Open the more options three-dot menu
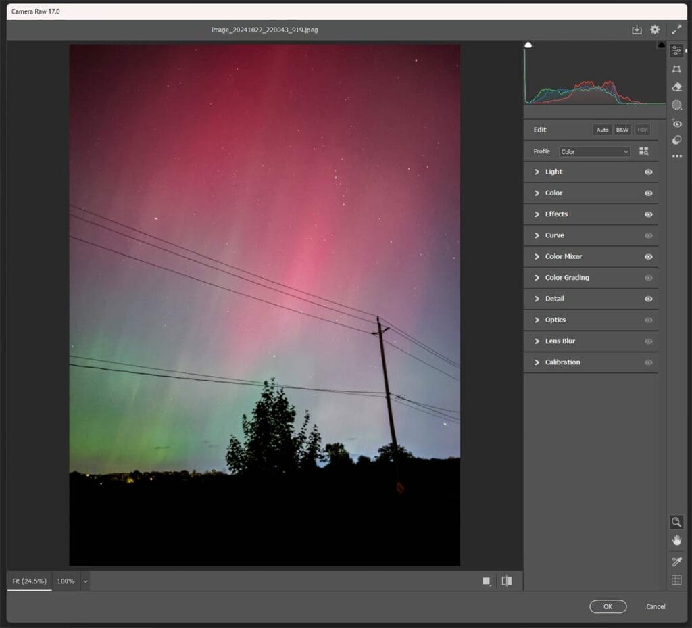Image resolution: width=692 pixels, height=628 pixels. [x=676, y=157]
